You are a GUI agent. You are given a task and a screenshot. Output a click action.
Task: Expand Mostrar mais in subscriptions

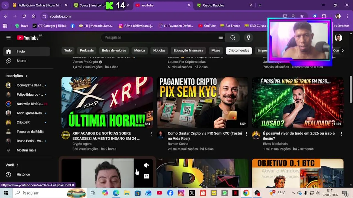pos(26,150)
